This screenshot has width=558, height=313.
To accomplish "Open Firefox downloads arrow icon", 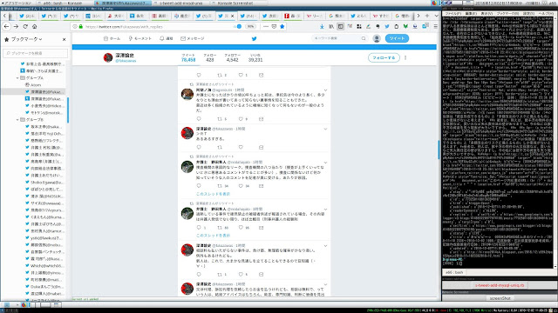I will [x=322, y=26].
